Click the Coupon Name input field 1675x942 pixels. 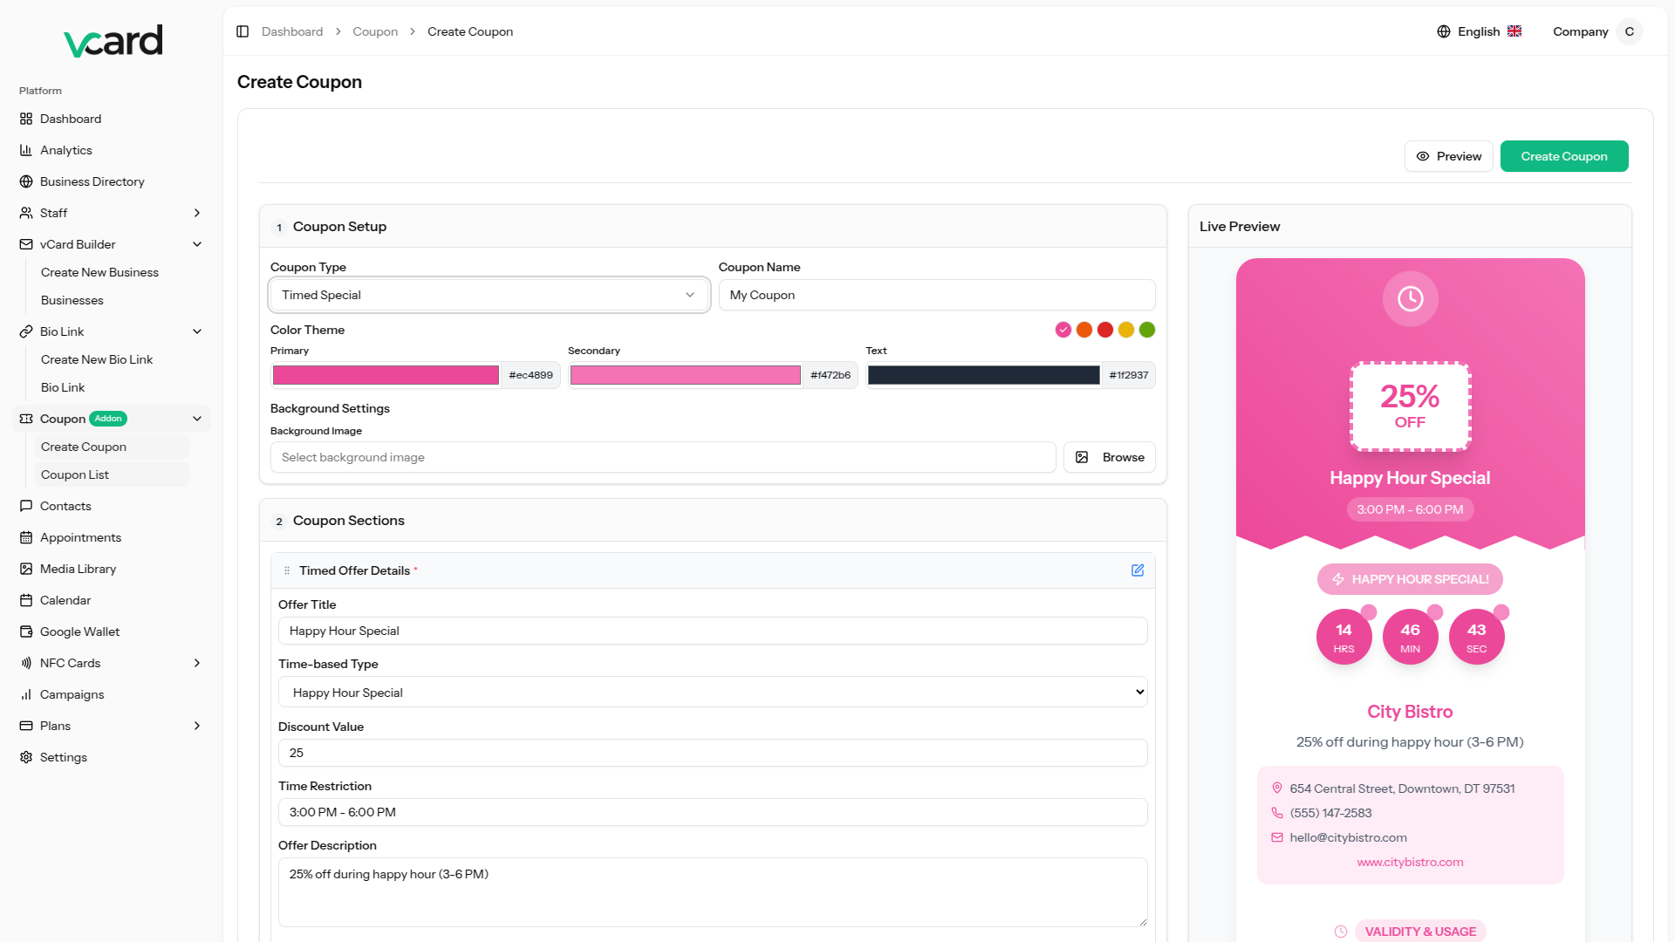936,295
